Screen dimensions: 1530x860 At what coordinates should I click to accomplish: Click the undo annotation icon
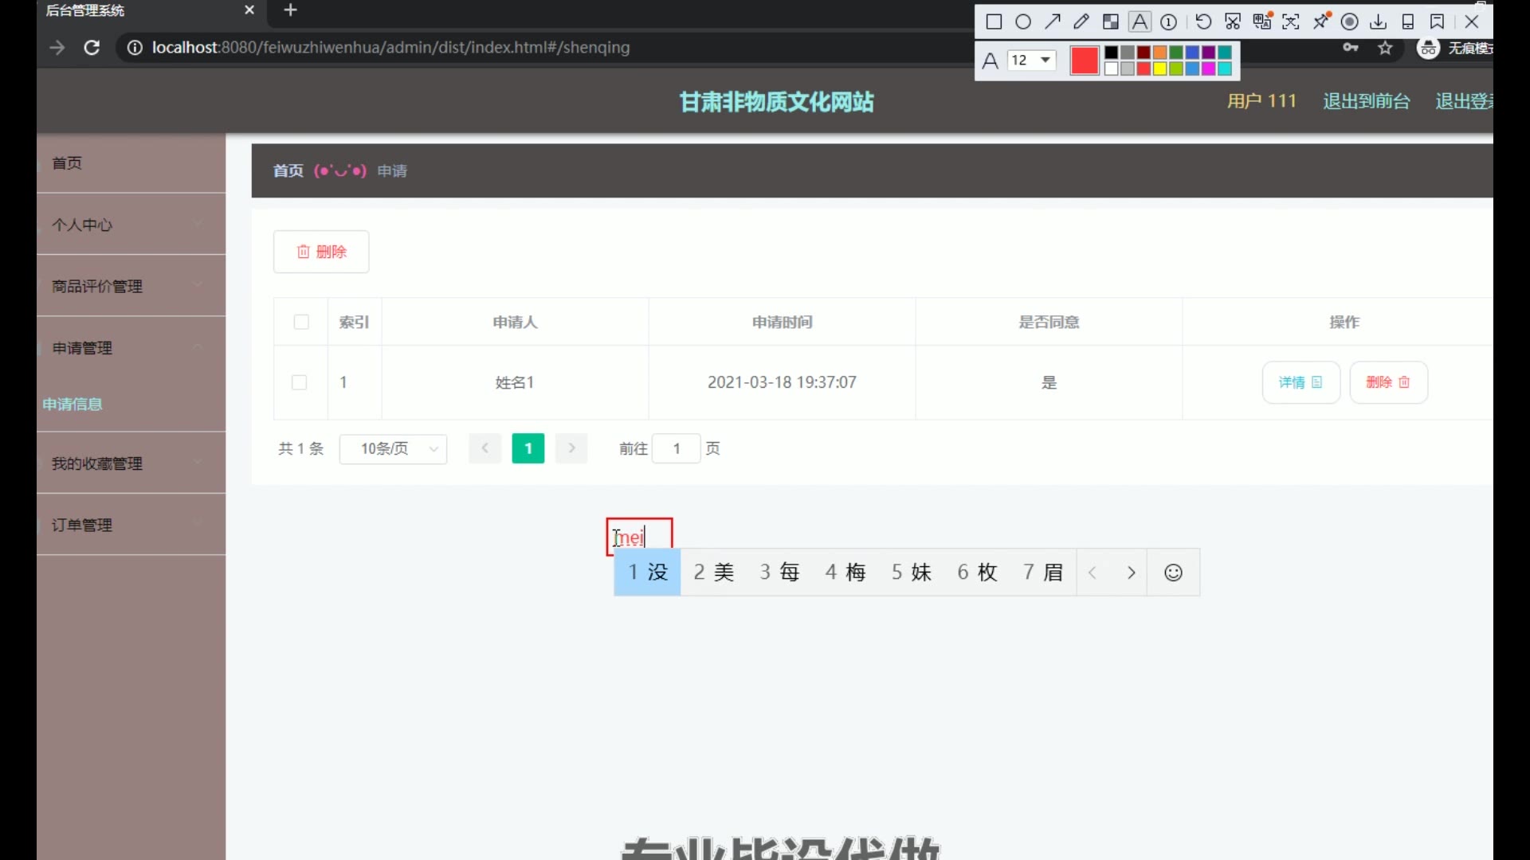coord(1203,22)
